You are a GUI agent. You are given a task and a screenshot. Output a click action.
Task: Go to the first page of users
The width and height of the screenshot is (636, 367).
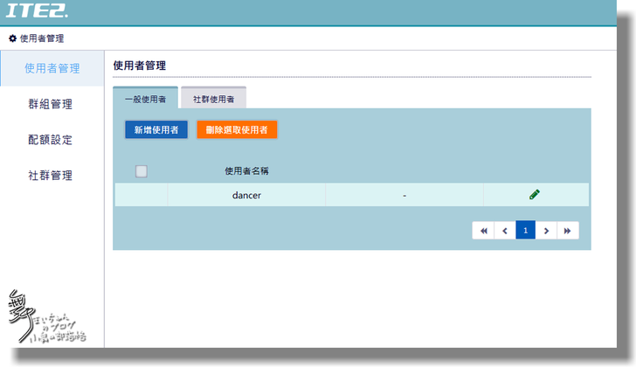483,231
